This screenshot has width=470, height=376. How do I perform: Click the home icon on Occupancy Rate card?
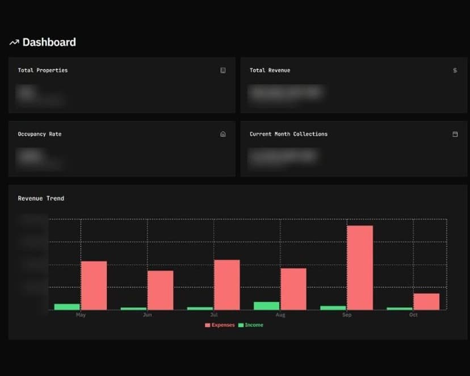(223, 134)
